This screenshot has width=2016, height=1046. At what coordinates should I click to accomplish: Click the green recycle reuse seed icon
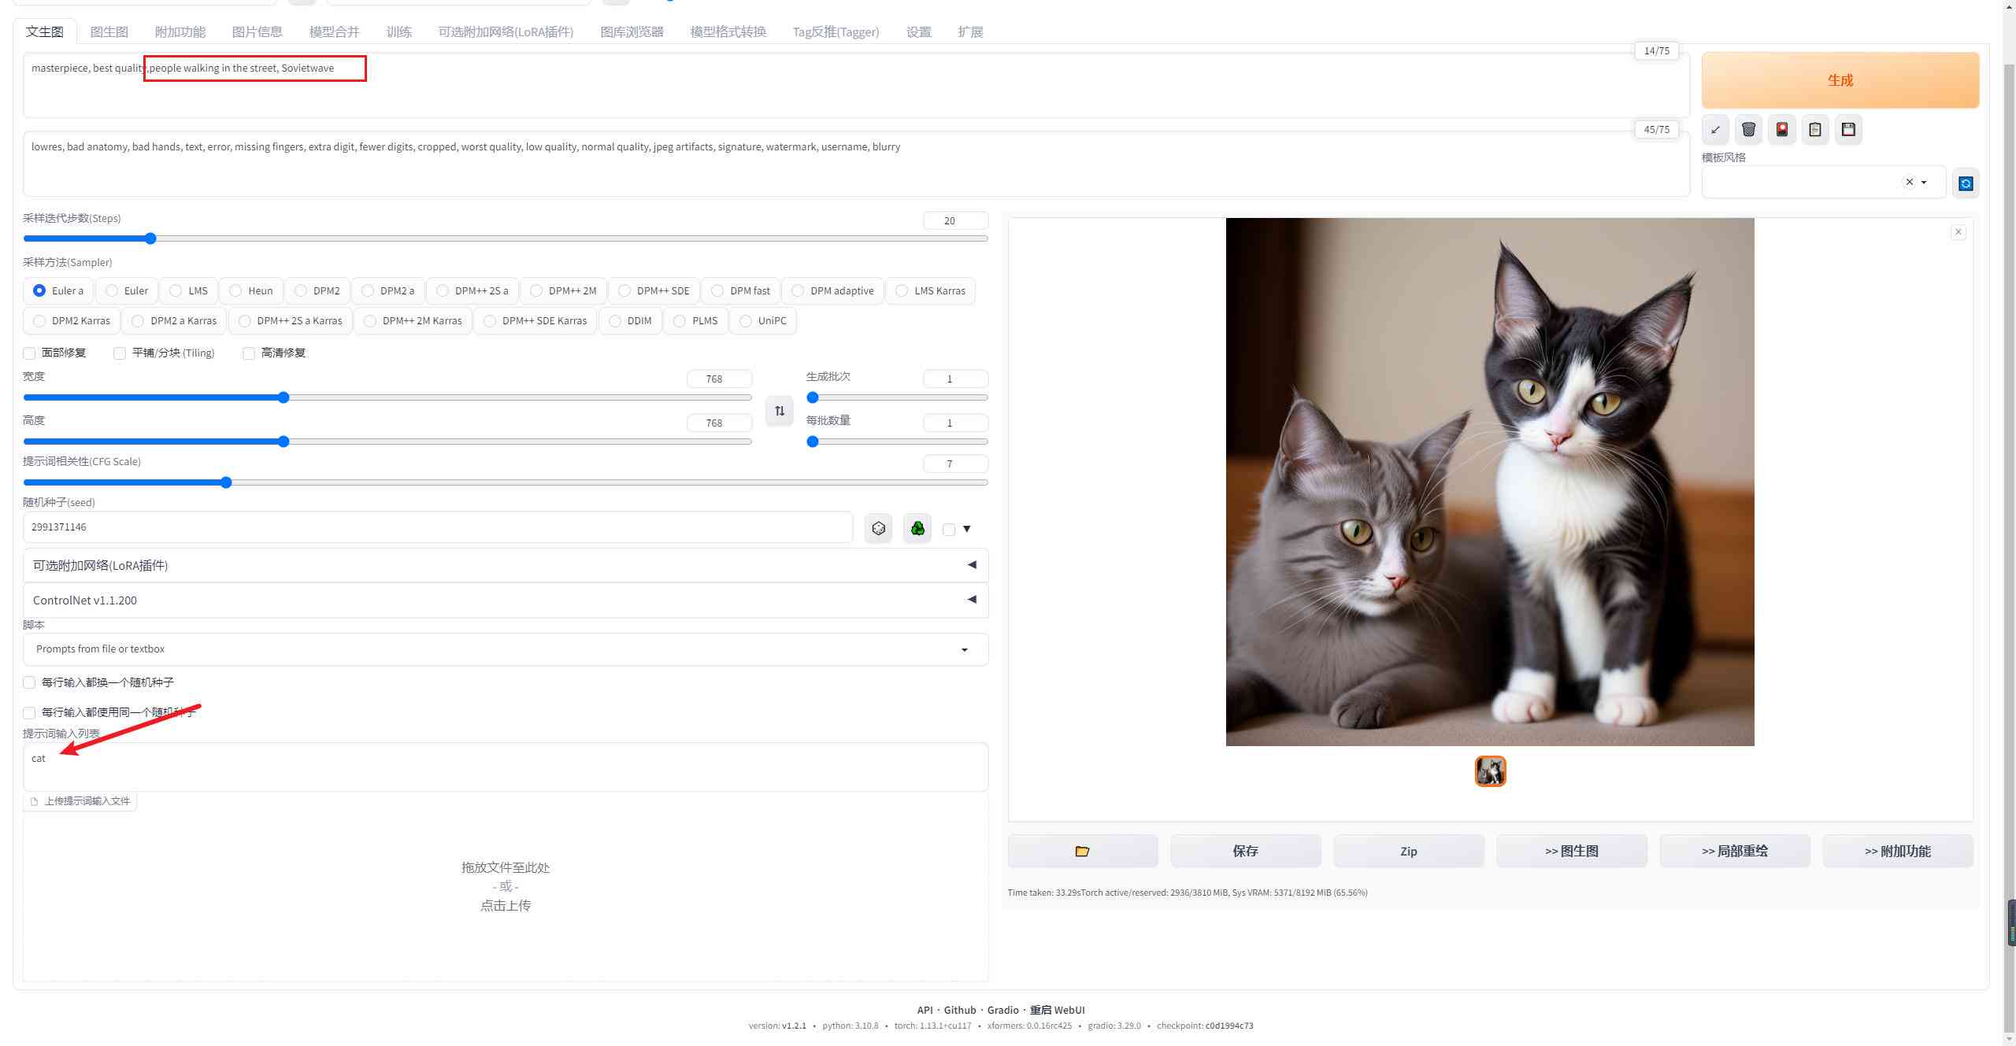917,528
